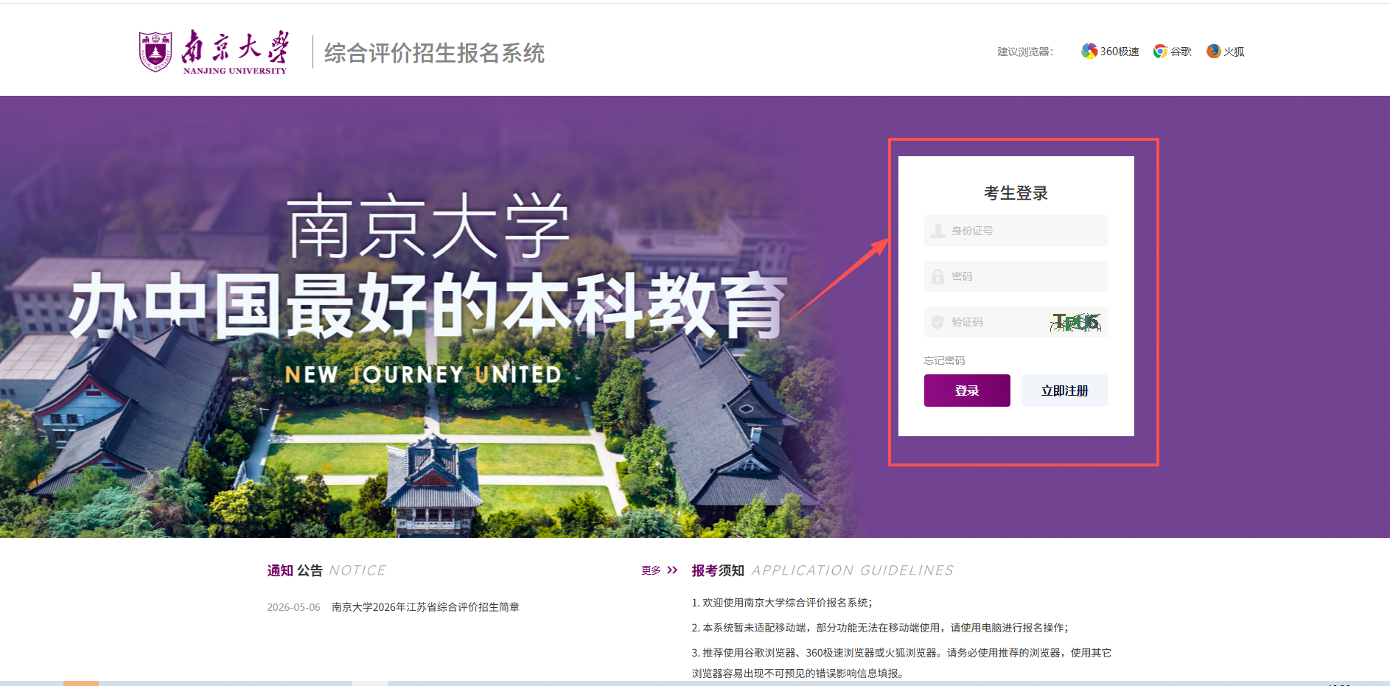Screen dimensions: 1390x686
Task: Open the 更多 notices link
Action: 651,570
